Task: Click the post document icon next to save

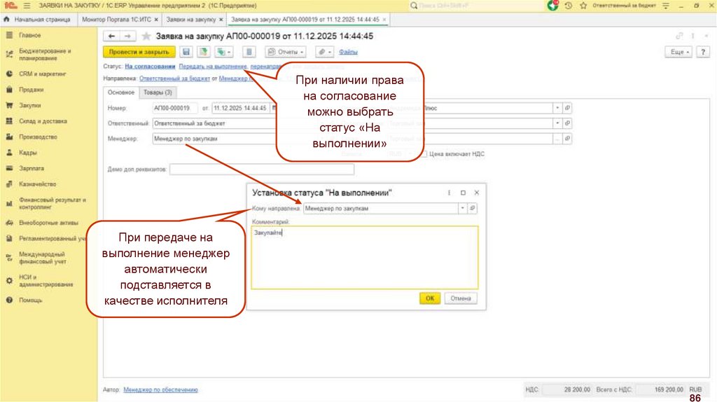Action: pyautogui.click(x=204, y=52)
